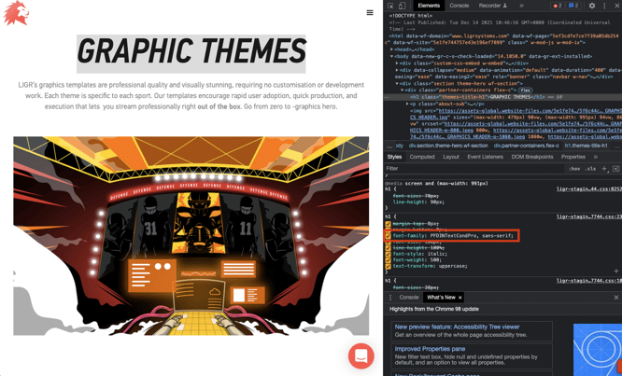Open the DOM Breakpoints tab
The width and height of the screenshot is (622, 376).
532,157
